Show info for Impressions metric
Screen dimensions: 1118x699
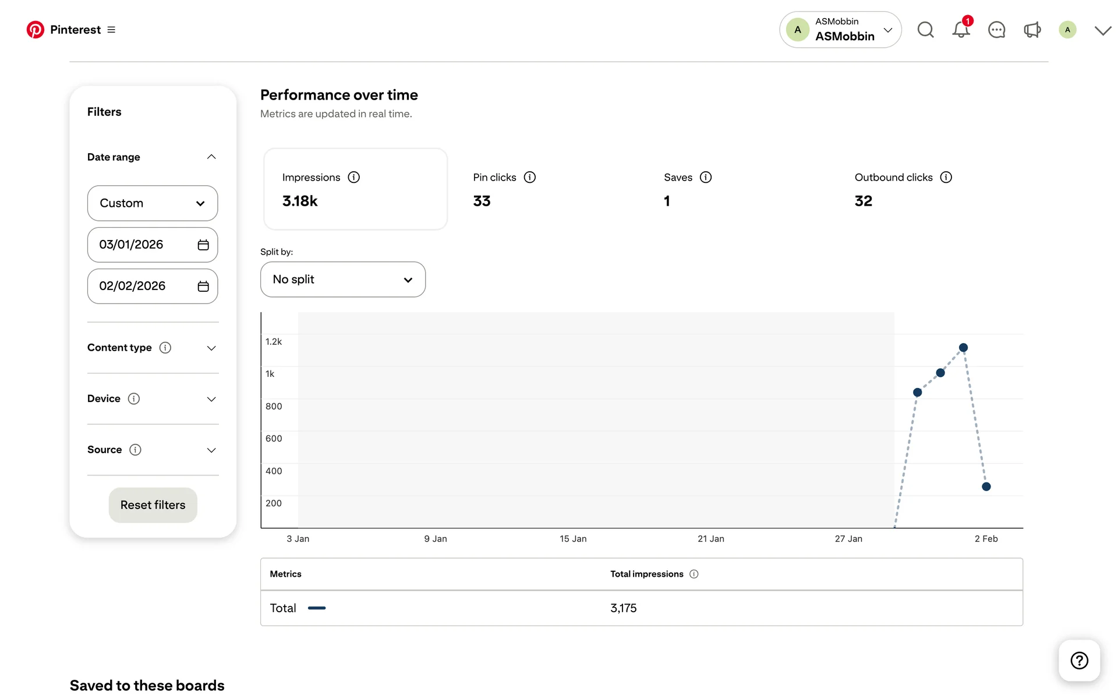(x=353, y=177)
